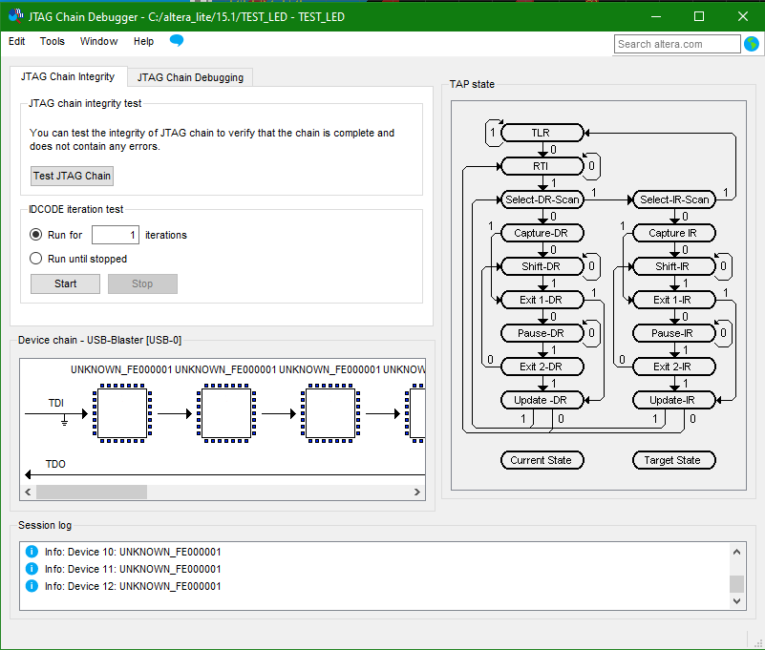Select the third device chip in chain
Image resolution: width=765 pixels, height=650 pixels.
pyautogui.click(x=330, y=414)
